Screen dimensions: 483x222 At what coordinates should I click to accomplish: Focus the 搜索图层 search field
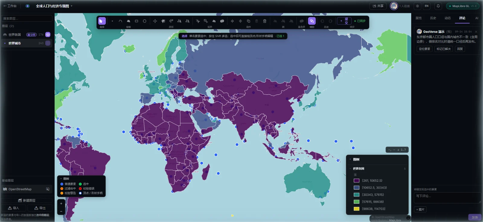pyautogui.click(x=27, y=18)
